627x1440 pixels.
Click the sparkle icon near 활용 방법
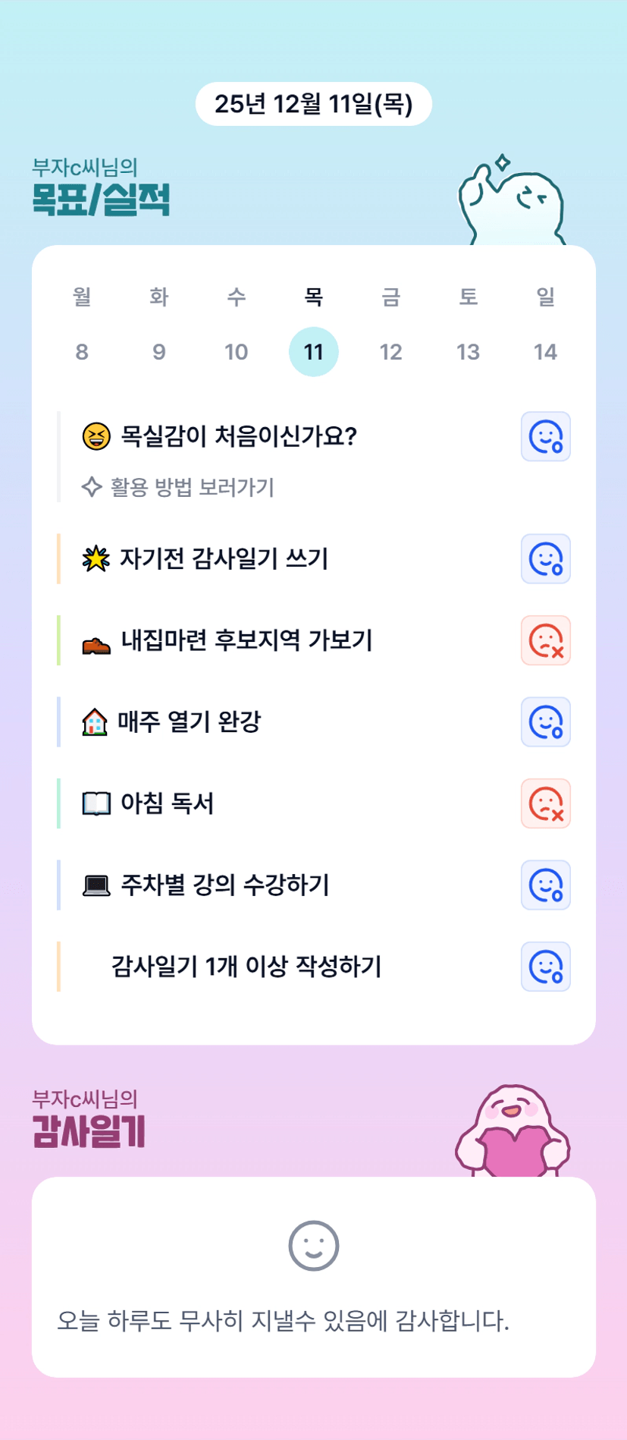click(x=92, y=487)
